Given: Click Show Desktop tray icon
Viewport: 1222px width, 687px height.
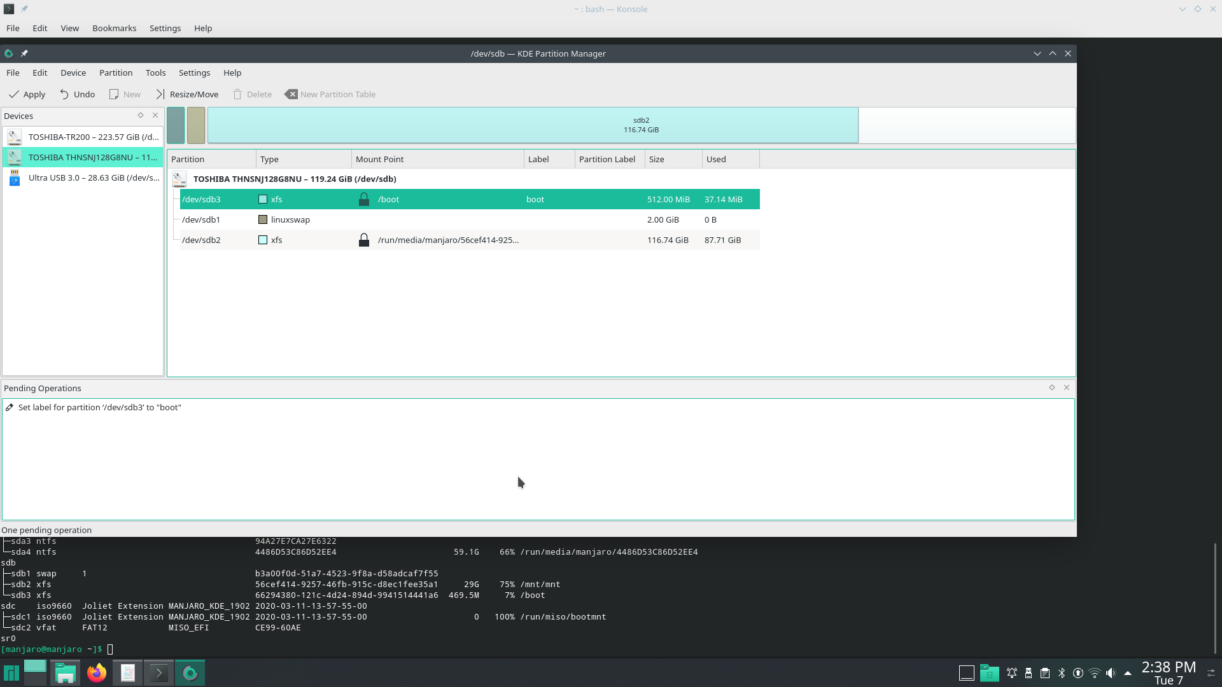Looking at the screenshot, I should (x=966, y=673).
